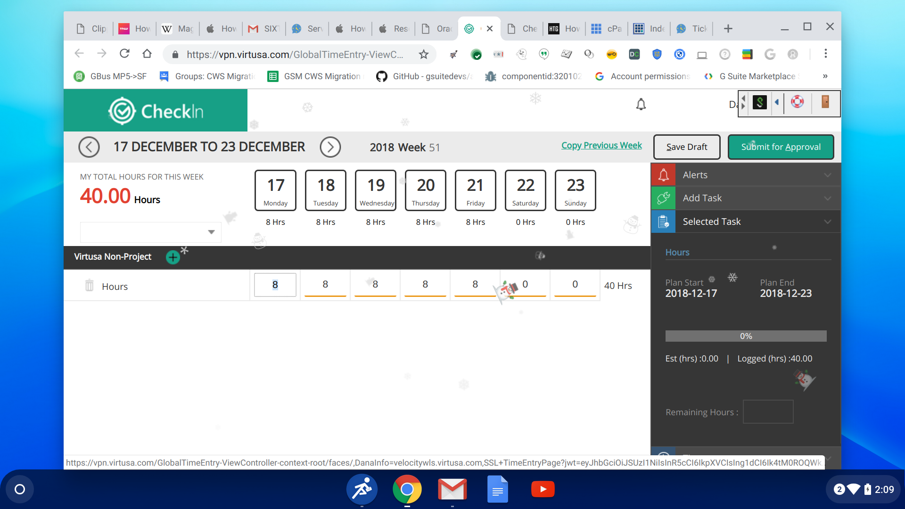Select the 21 Friday day box
This screenshot has height=509, width=905.
click(475, 190)
